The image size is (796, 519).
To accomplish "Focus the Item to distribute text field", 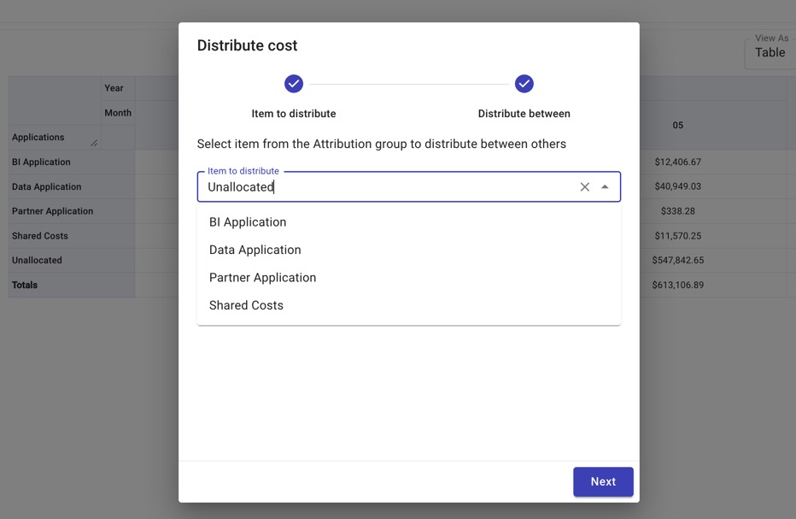I will coord(384,187).
